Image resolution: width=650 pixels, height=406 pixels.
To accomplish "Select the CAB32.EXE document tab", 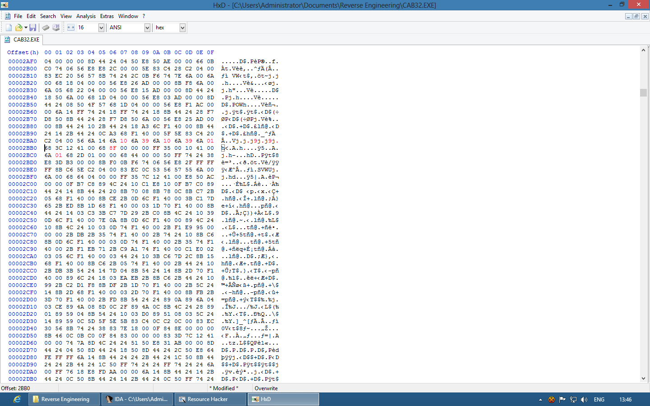I will click(x=22, y=40).
